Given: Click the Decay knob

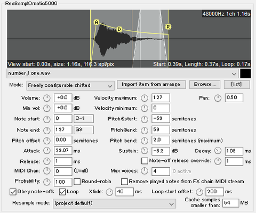Looking at the screenshot, I should point(218,151).
